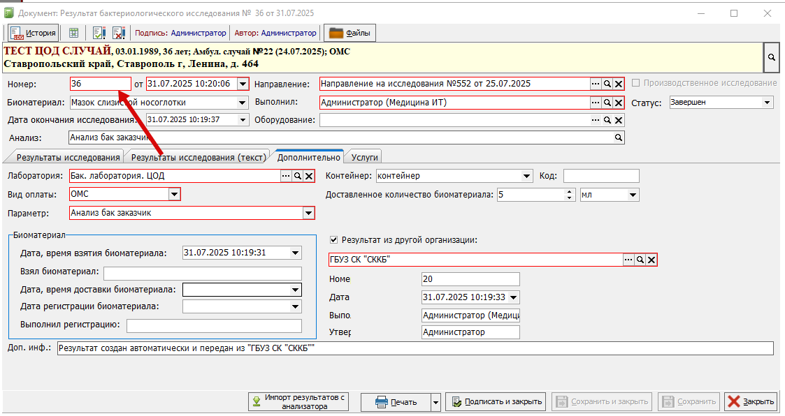Click the Закрыть button
This screenshot has width=785, height=416.
(751, 401)
